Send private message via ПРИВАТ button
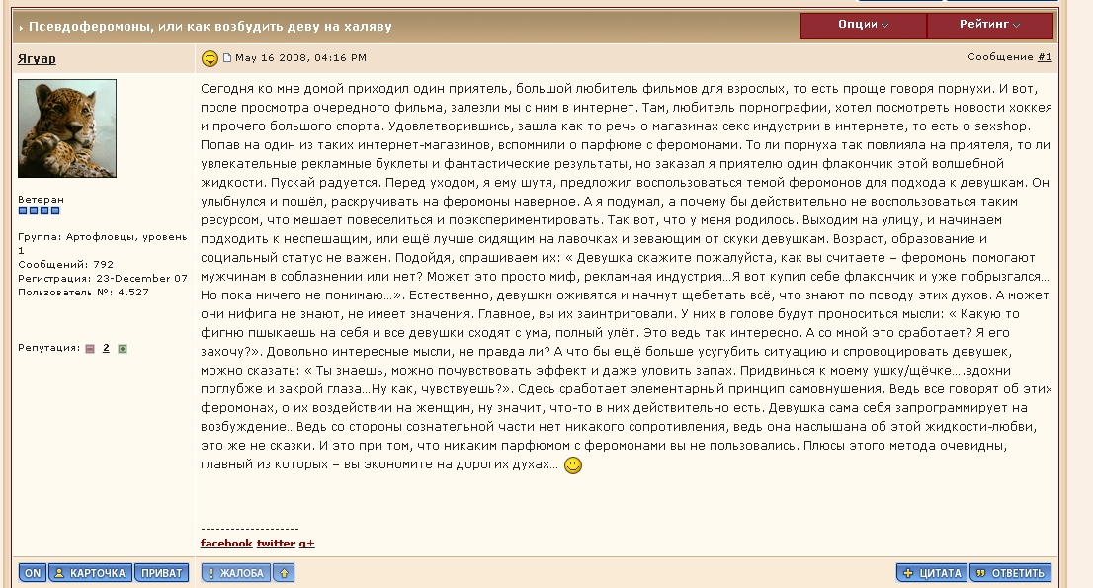The image size is (1093, 588). [x=162, y=572]
